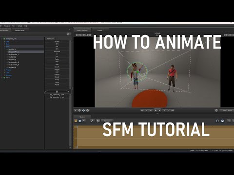
Task: Click the timeline playhead marker
Action: click(x=77, y=126)
